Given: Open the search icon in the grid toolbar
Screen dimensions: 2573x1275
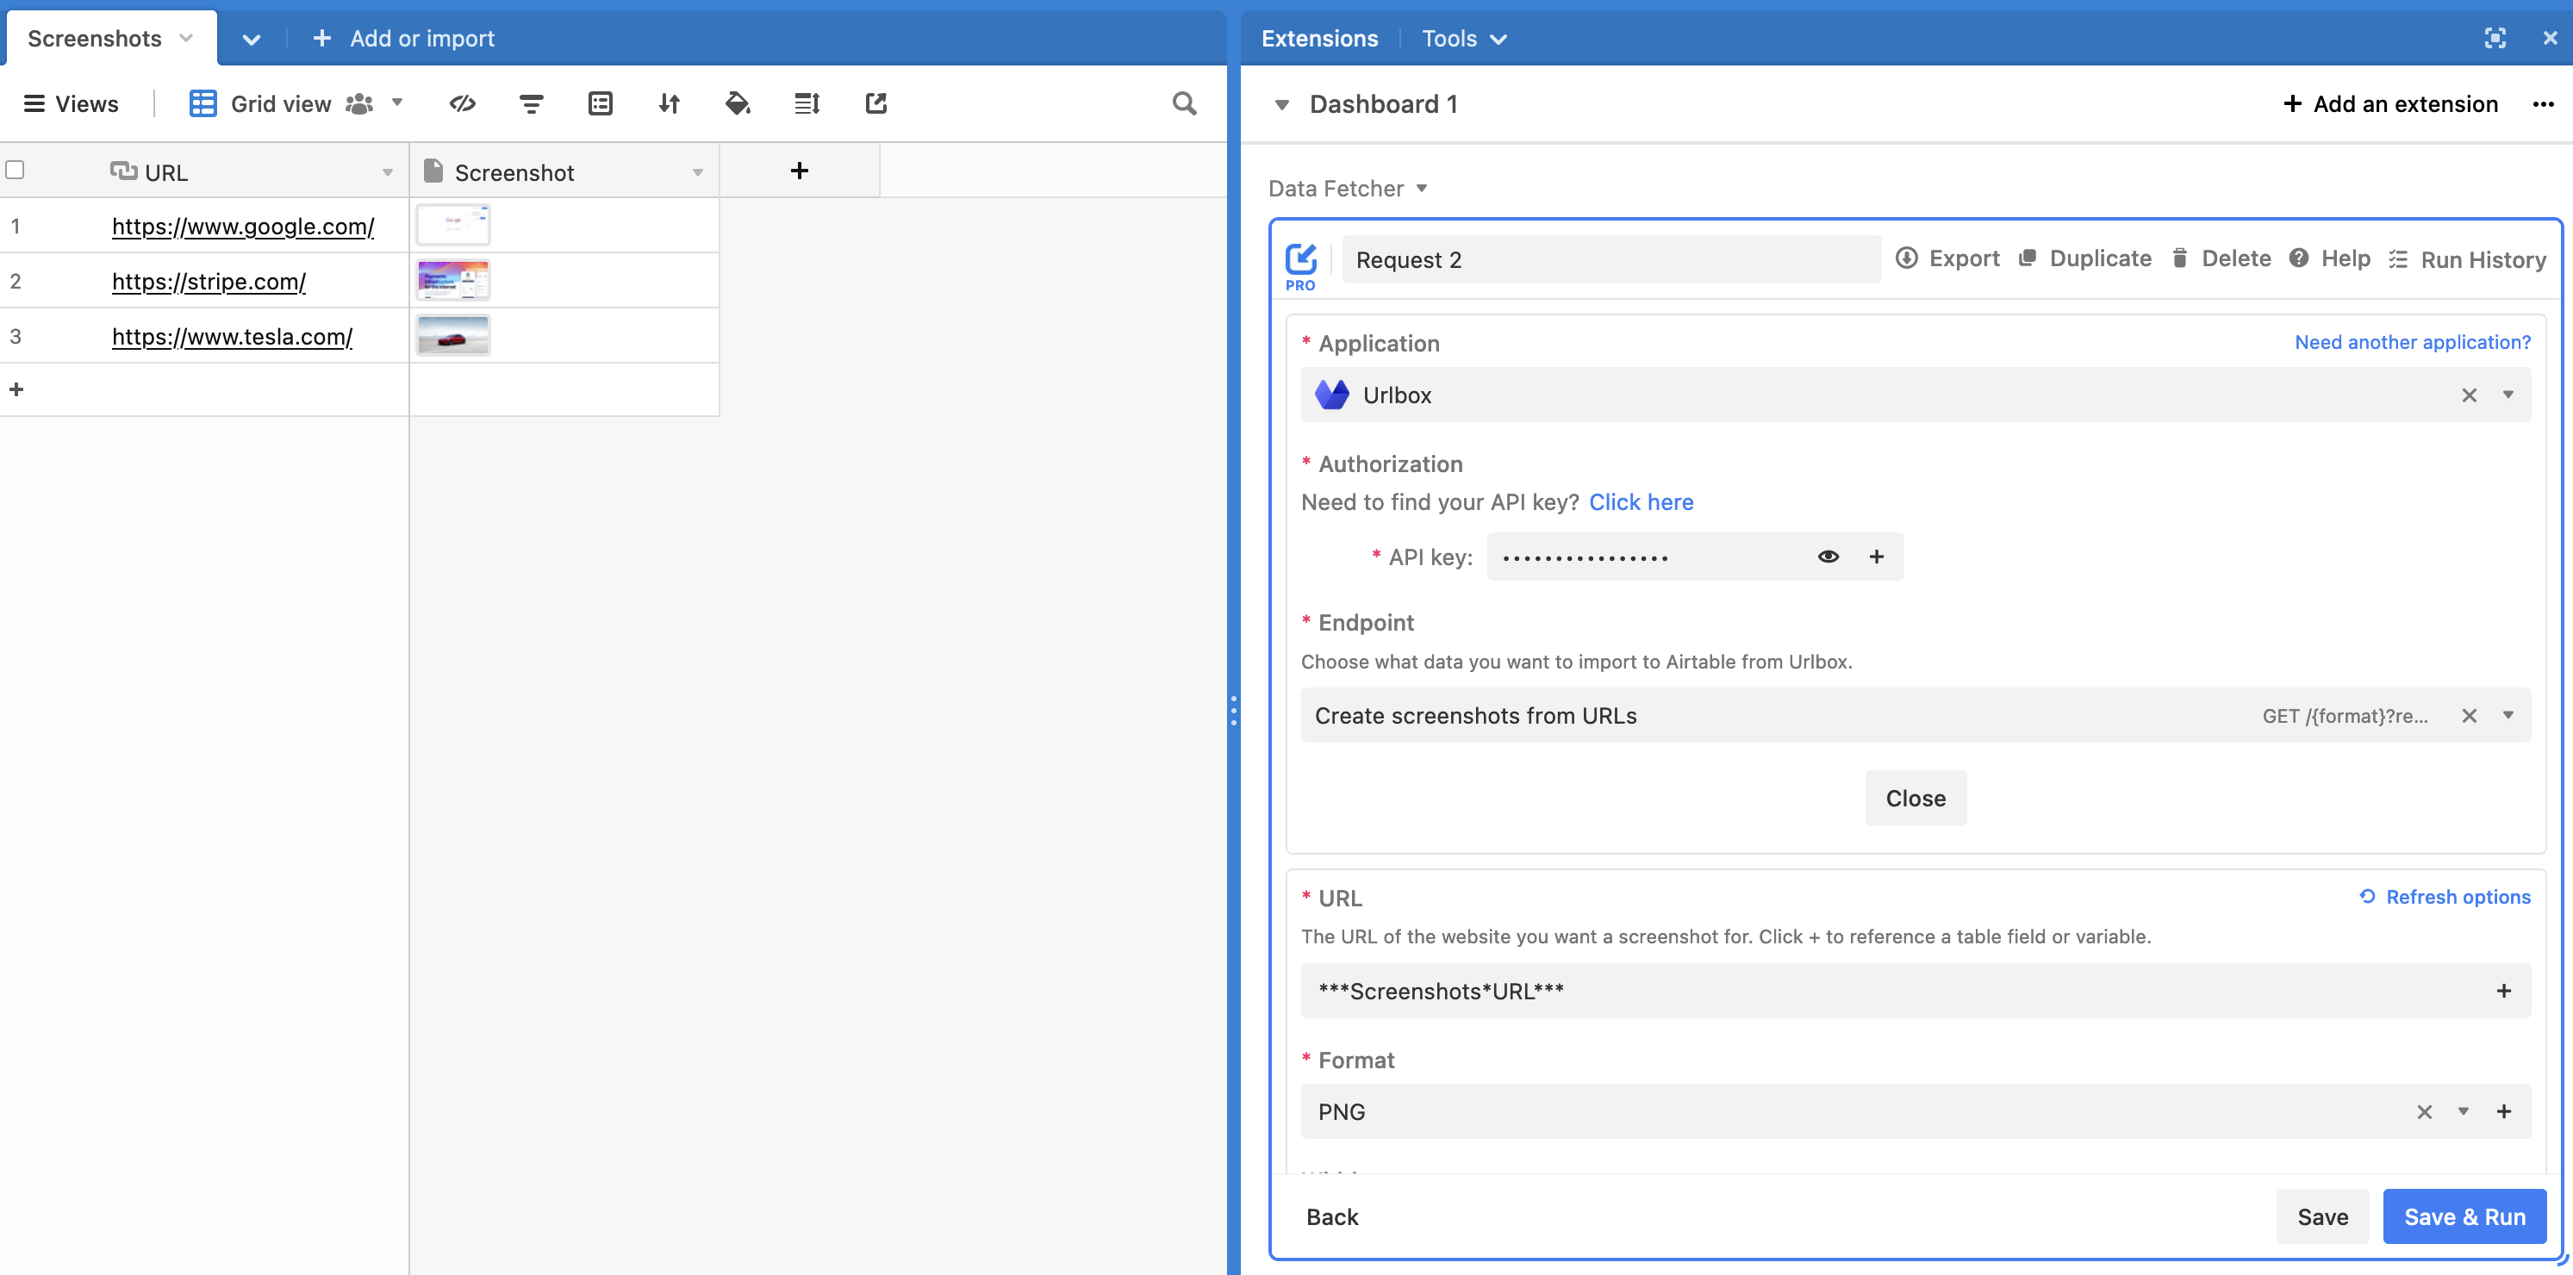Looking at the screenshot, I should point(1185,103).
